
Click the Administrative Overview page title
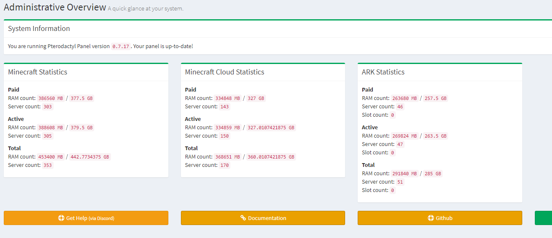55,7
